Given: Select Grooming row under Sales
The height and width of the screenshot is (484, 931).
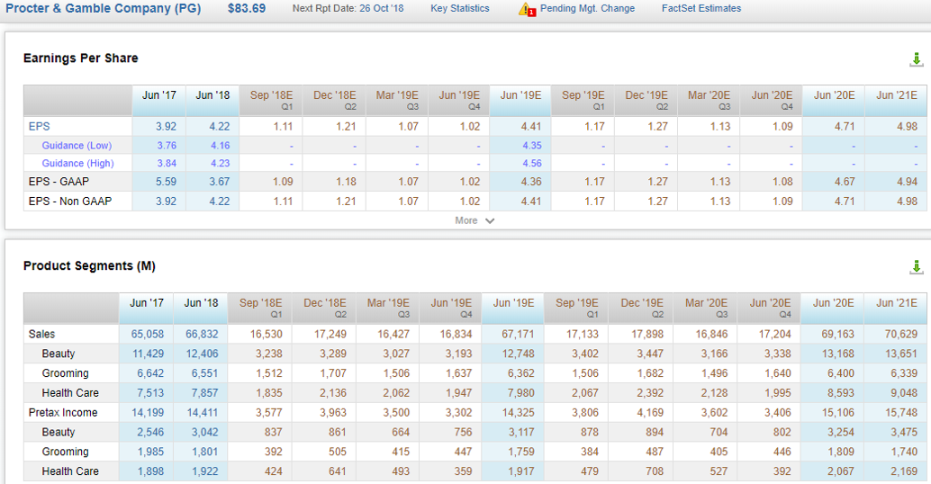Looking at the screenshot, I should [66, 373].
